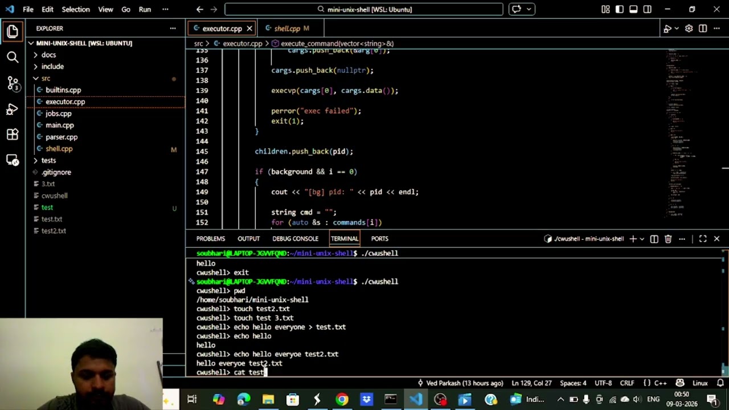Kill terminal with the trash icon
Screen dimensions: 729x410
click(x=668, y=239)
